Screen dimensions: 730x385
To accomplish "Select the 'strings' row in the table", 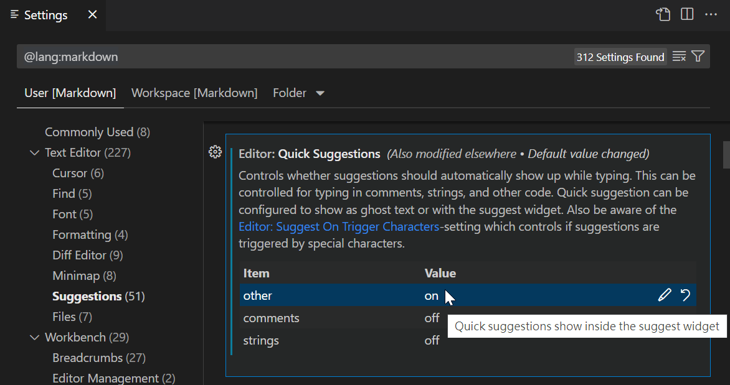I will (468, 340).
